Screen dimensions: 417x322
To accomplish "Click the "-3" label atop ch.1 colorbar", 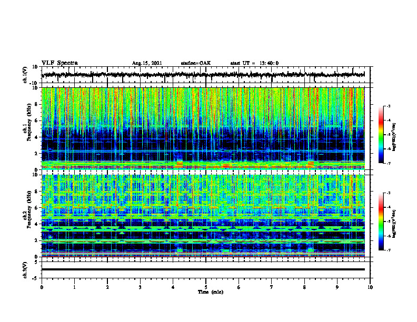I will point(388,106).
